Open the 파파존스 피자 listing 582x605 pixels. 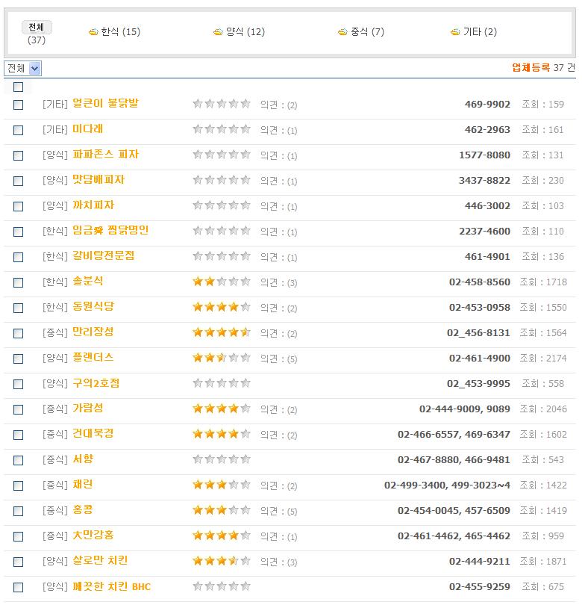(106, 155)
